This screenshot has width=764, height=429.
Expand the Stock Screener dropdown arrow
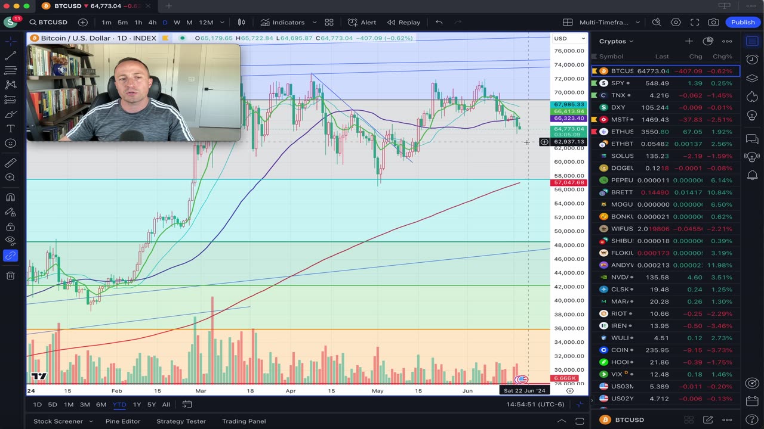click(x=91, y=421)
